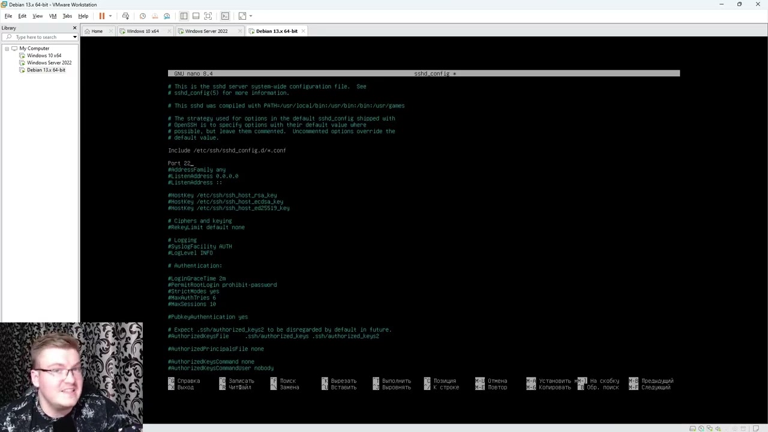Send Ctrl+Alt+Del to the virtual machine
The height and width of the screenshot is (432, 768).
(x=125, y=16)
